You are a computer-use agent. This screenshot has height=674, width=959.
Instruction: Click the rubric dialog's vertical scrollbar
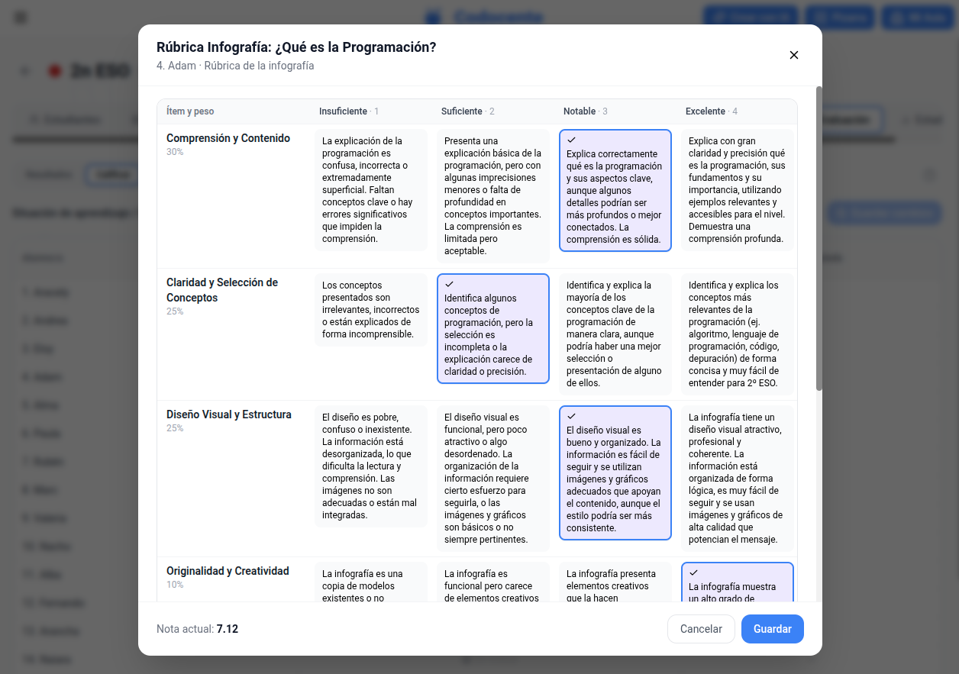coord(819,238)
